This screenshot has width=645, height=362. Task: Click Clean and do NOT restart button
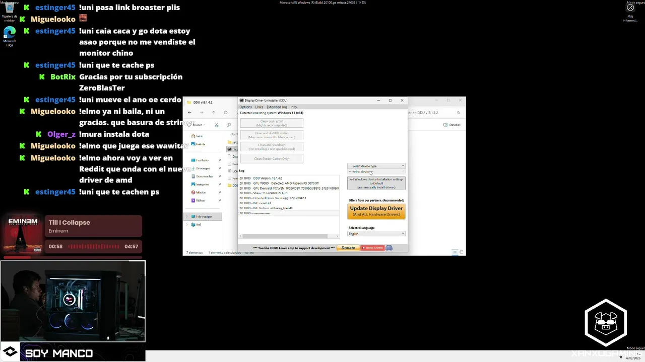click(272, 135)
